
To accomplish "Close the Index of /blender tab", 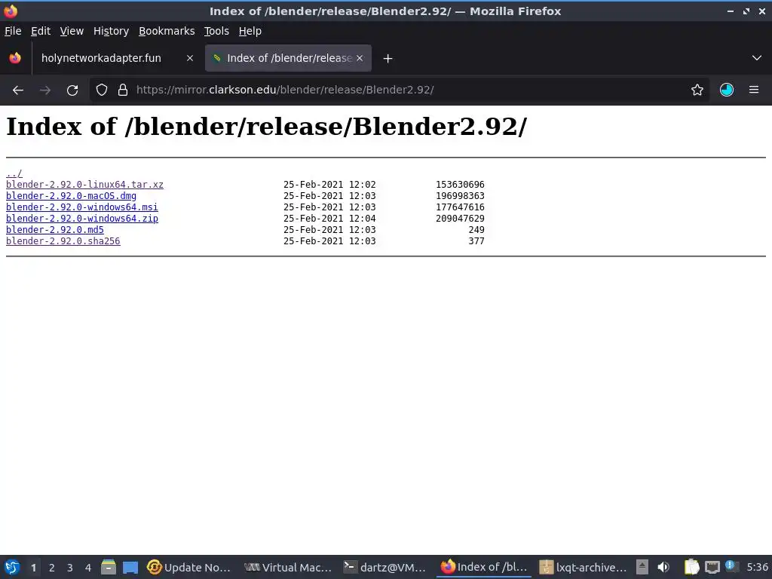I will tap(360, 58).
